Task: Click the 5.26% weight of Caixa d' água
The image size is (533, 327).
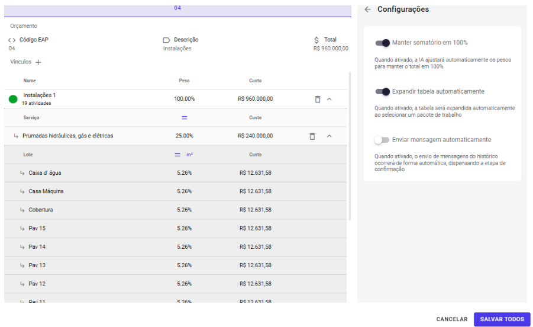Action: [x=184, y=173]
